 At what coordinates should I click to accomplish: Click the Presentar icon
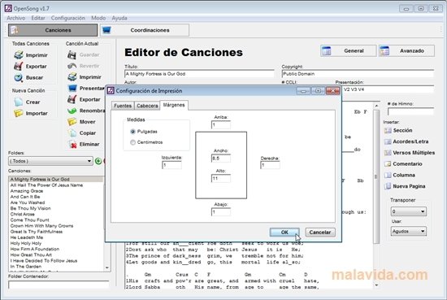(x=72, y=88)
